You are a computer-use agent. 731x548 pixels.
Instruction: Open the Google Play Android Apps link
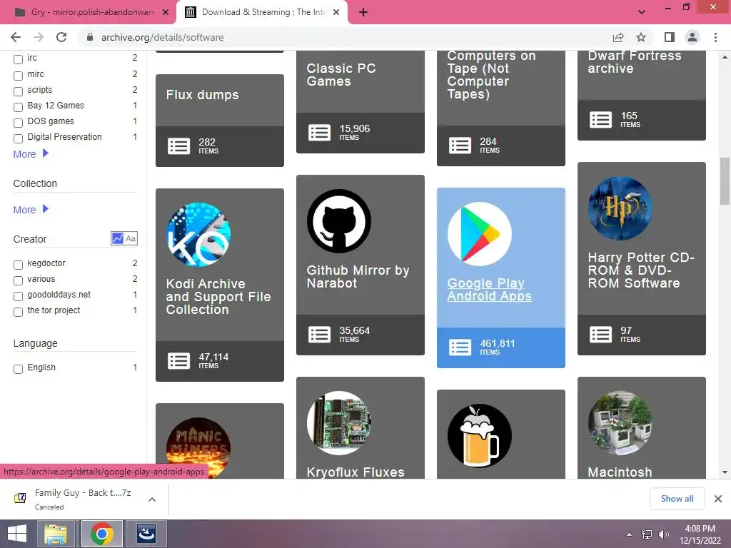pyautogui.click(x=489, y=290)
